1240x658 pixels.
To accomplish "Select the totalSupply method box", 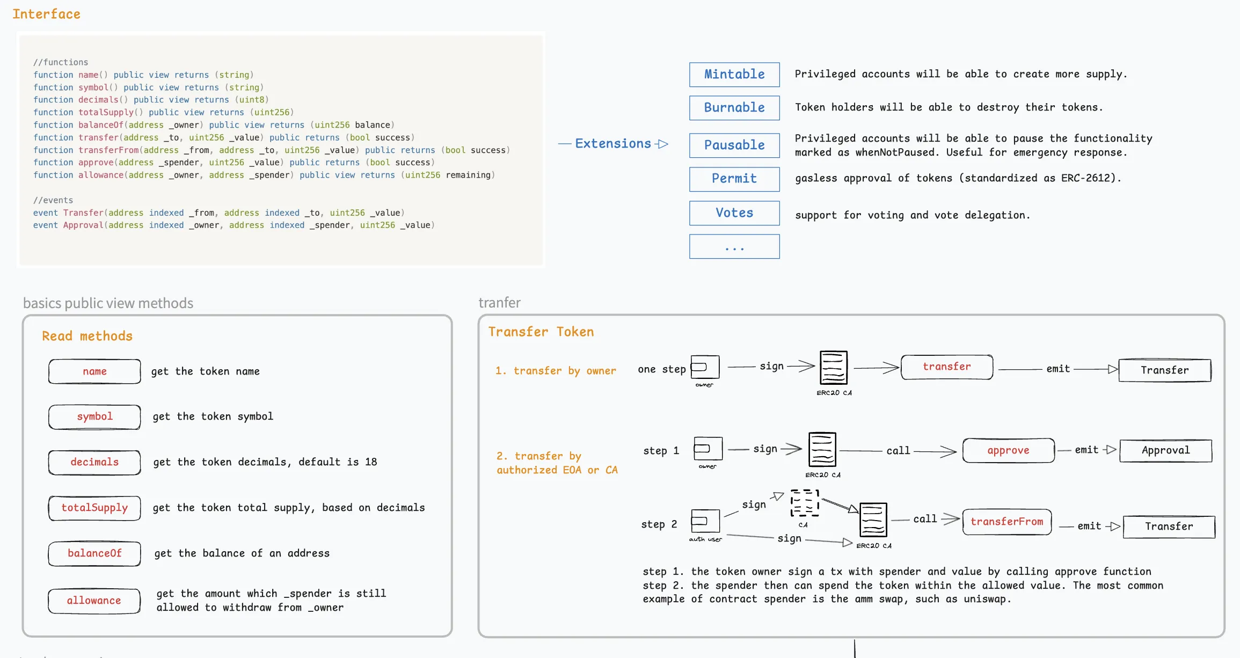I will click(x=94, y=508).
